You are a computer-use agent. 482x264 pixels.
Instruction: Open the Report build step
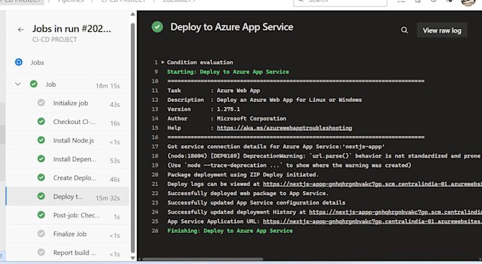[x=67, y=253]
